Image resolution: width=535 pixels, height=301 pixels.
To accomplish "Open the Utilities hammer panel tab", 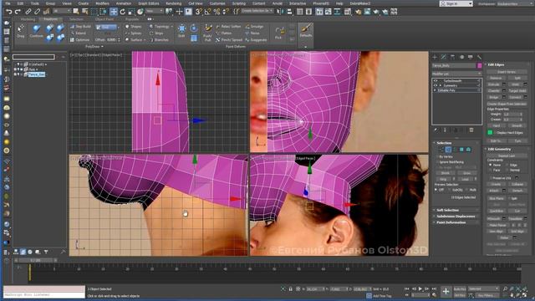I will pyautogui.click(x=479, y=57).
